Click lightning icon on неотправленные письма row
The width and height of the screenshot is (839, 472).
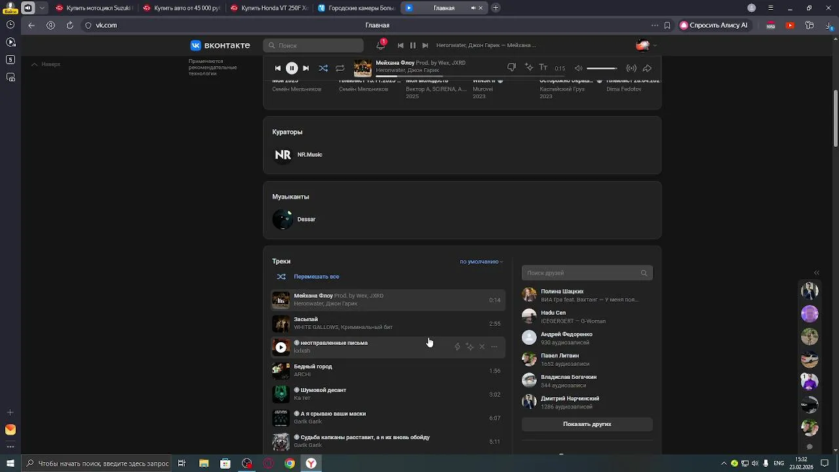click(458, 347)
